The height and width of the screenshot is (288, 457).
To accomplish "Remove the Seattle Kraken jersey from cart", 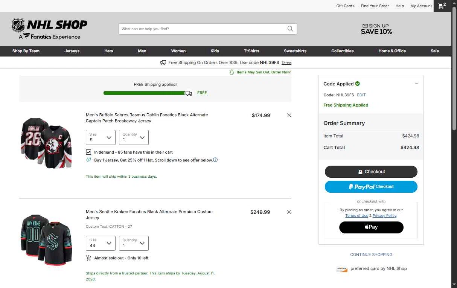I will (289, 212).
